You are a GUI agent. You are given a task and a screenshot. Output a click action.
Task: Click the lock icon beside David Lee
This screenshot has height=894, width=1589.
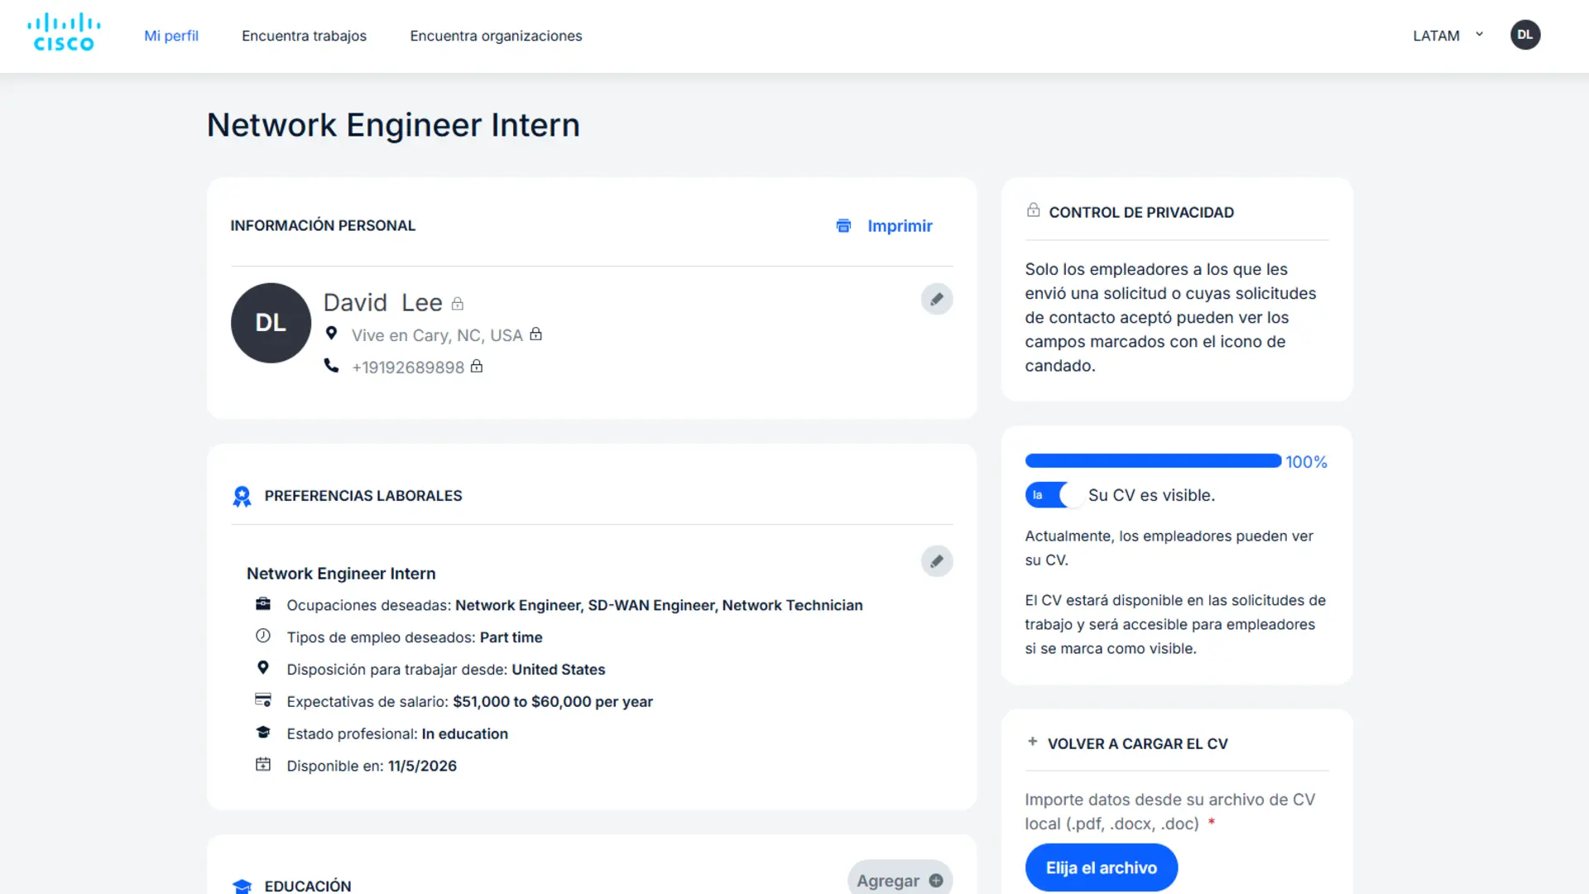coord(458,304)
